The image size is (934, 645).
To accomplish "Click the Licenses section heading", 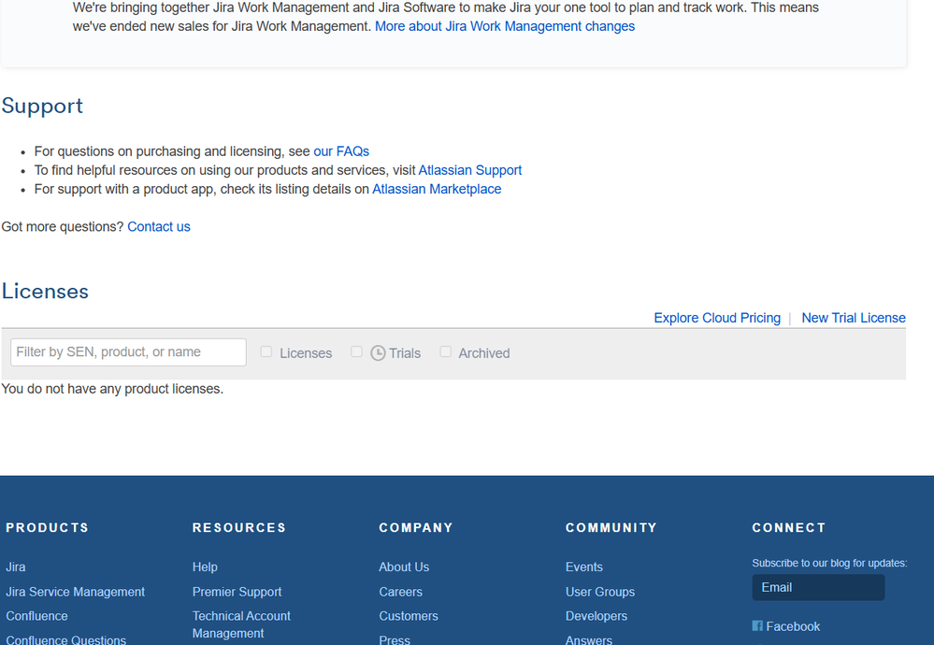I will click(45, 292).
